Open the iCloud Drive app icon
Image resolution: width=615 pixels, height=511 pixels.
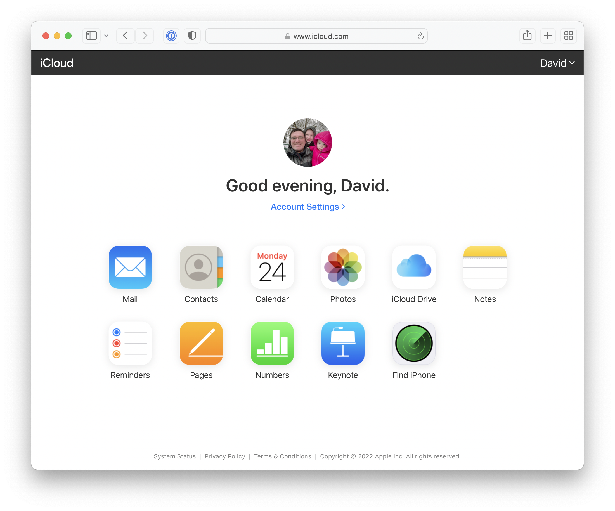point(414,267)
